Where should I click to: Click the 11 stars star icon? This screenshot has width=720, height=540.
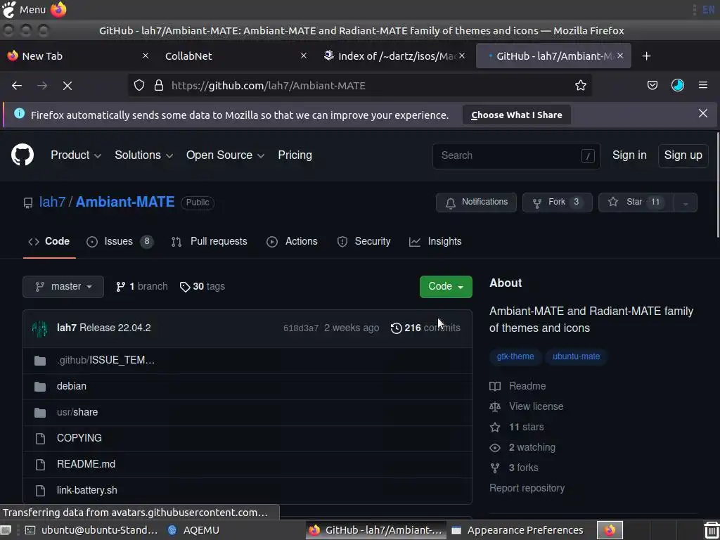pos(495,427)
